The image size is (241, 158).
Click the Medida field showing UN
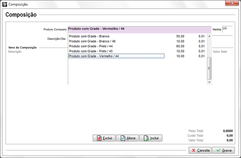pos(227,29)
